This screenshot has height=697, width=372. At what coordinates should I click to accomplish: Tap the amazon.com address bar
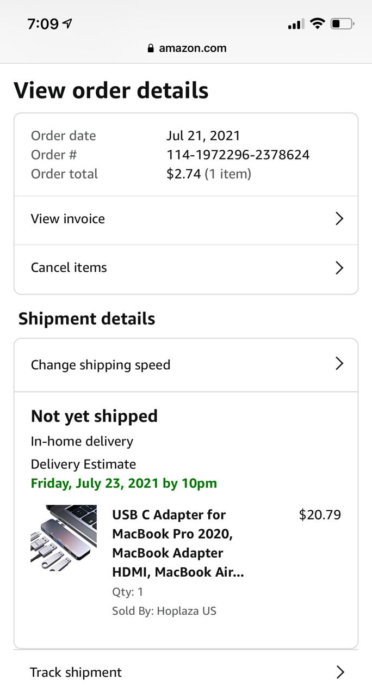click(x=187, y=48)
